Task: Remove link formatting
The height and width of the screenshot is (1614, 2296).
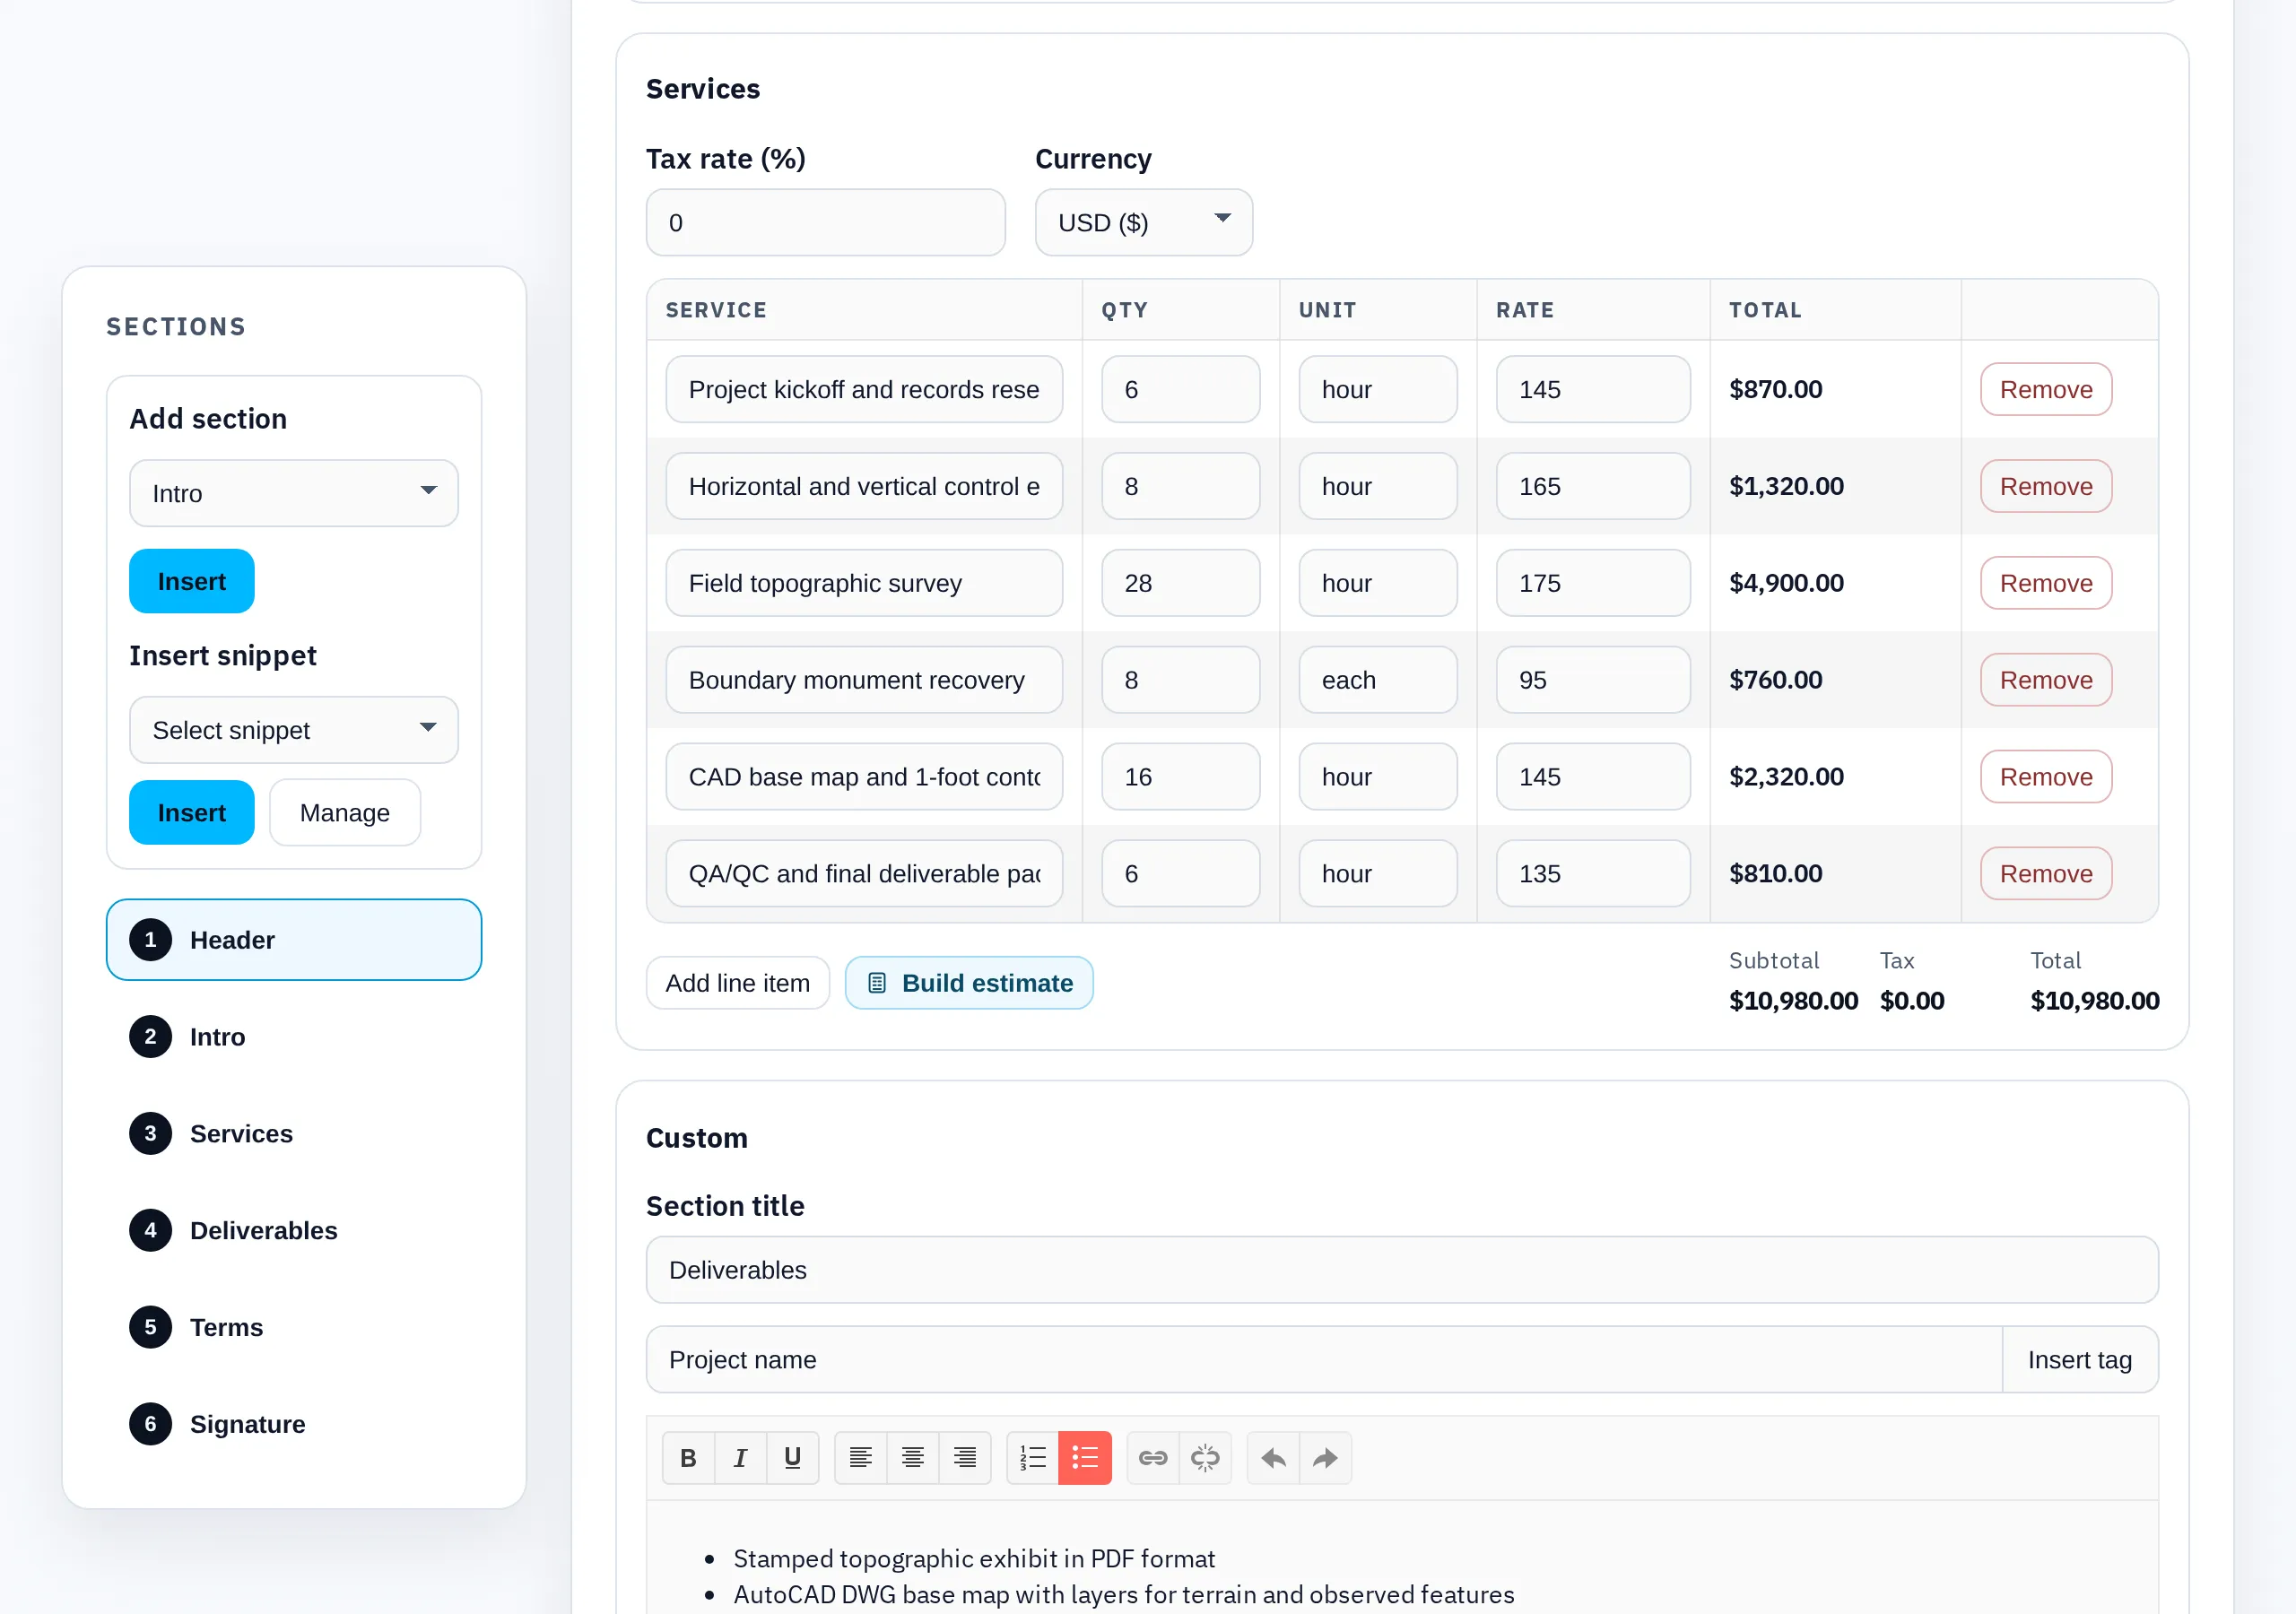Action: [x=1206, y=1458]
